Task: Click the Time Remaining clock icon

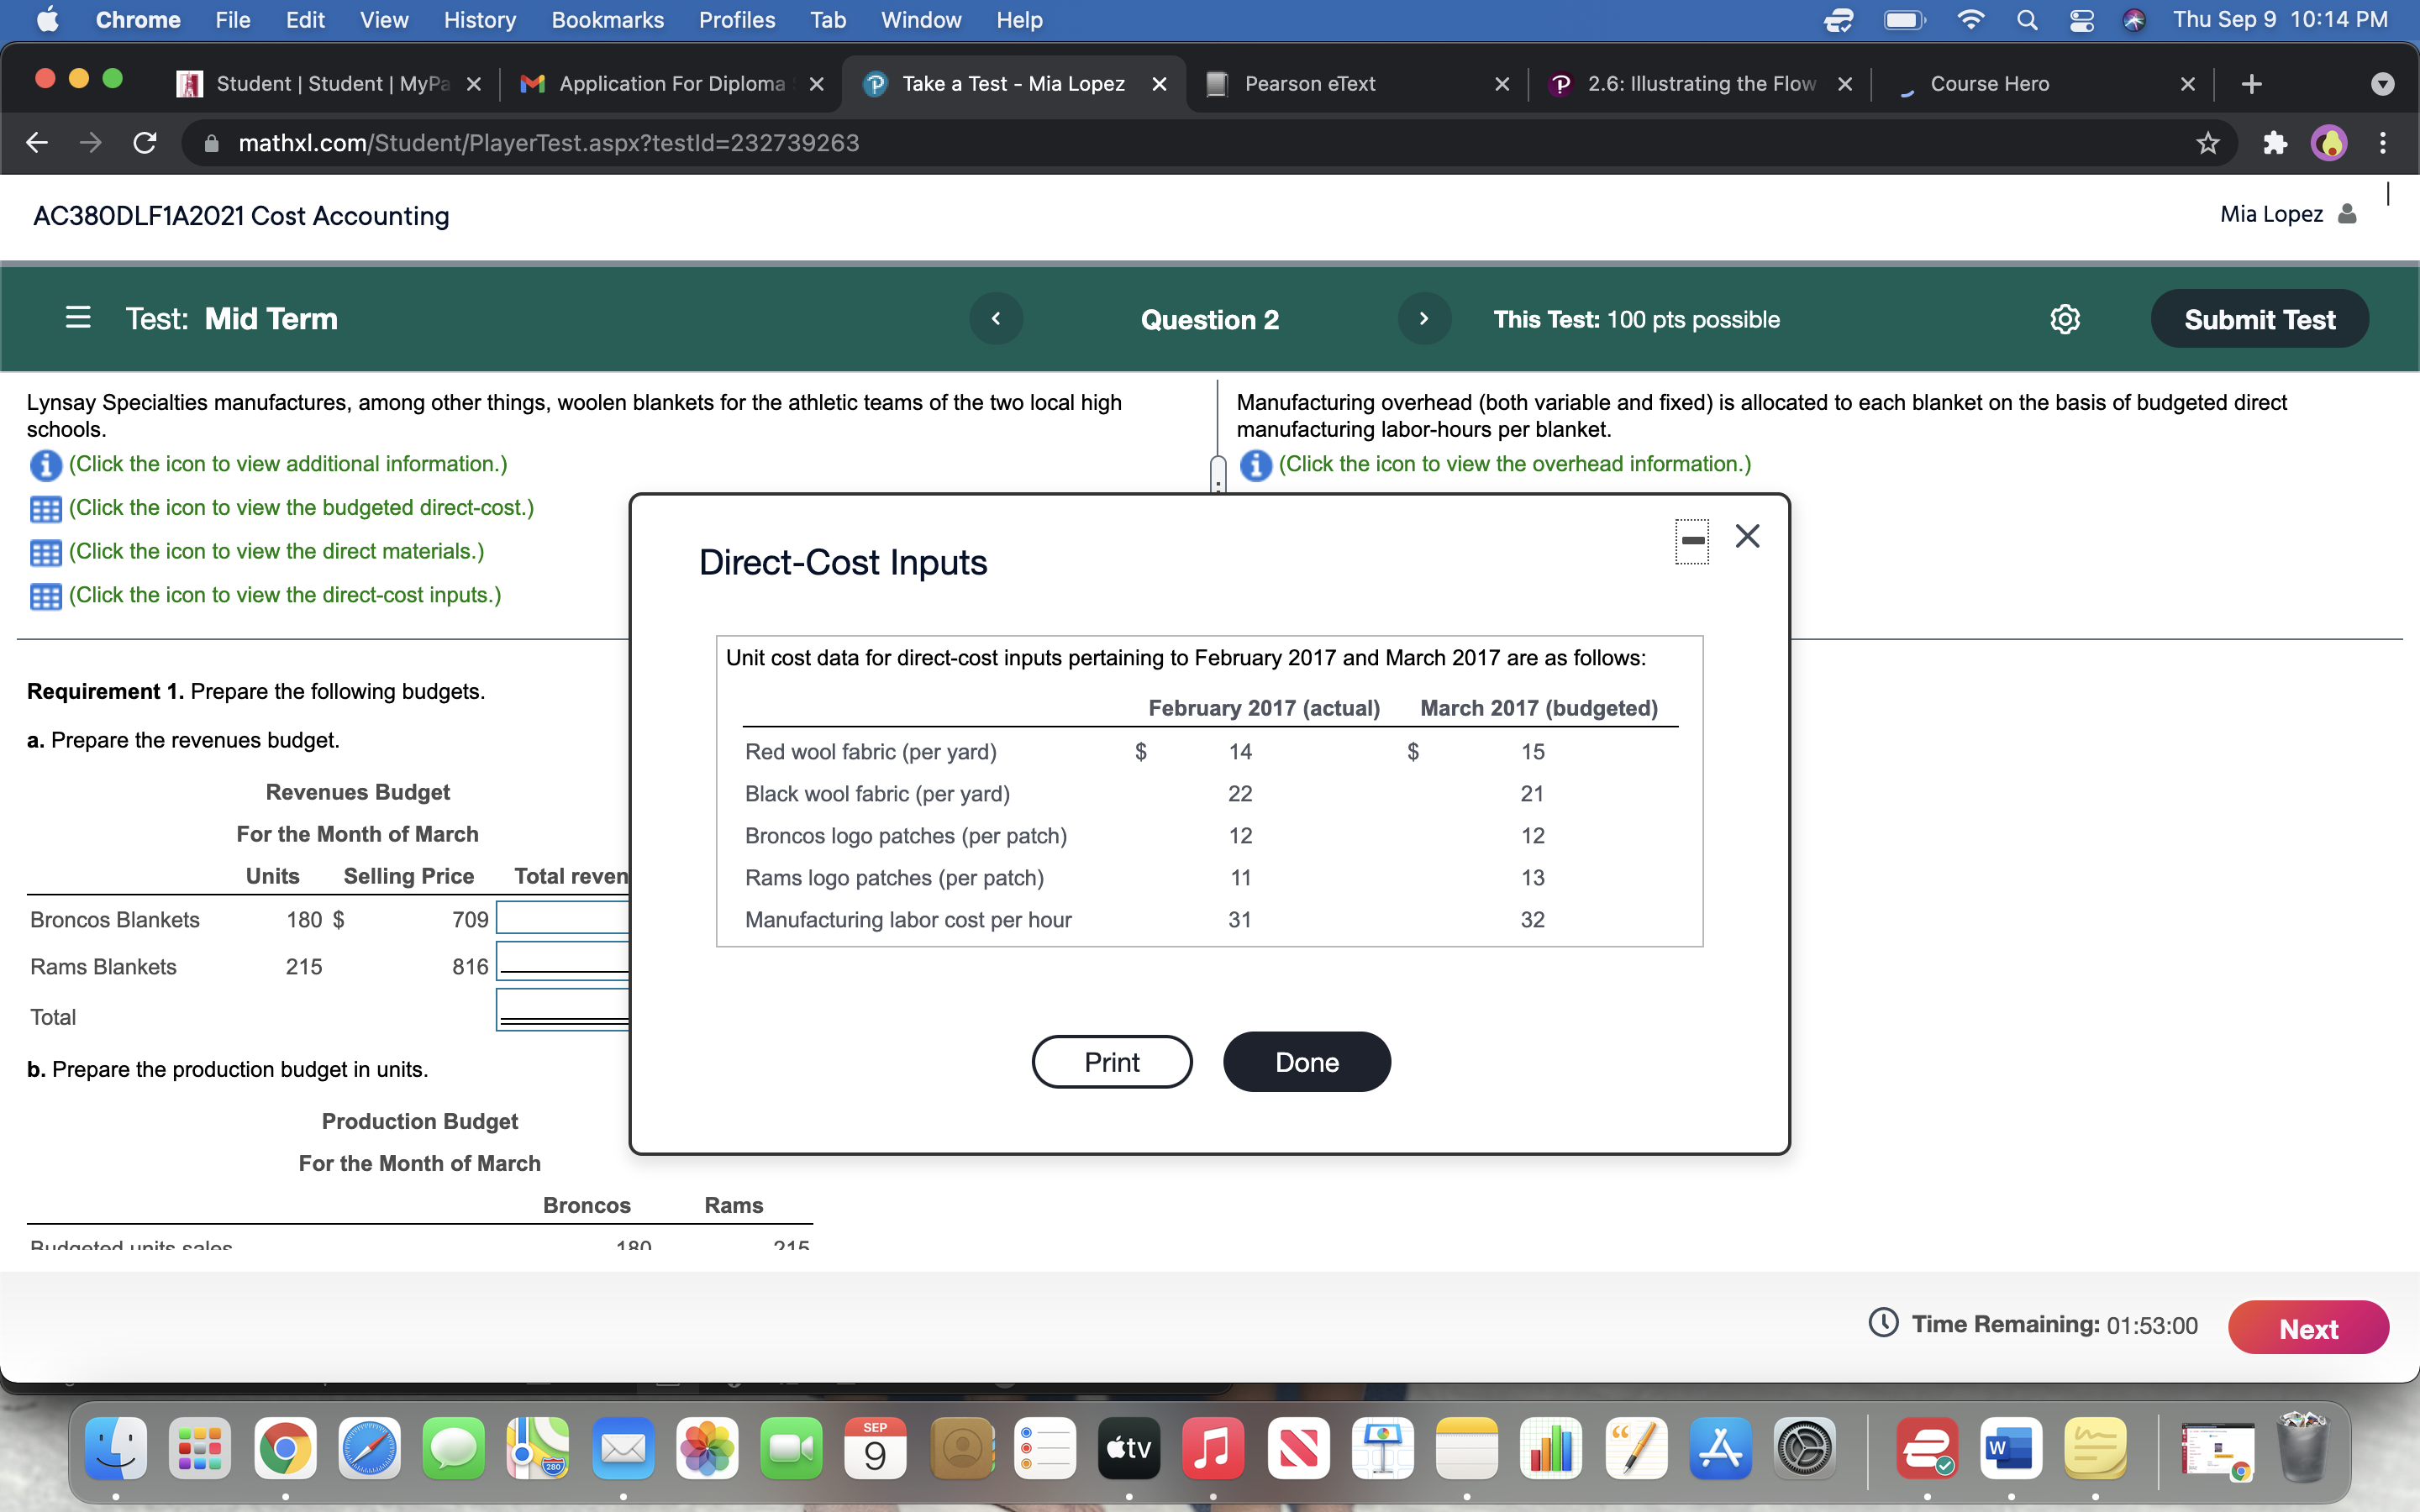Action: [1883, 1322]
